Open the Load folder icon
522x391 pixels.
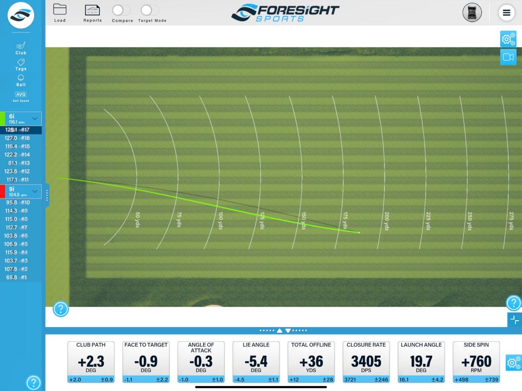click(x=60, y=10)
